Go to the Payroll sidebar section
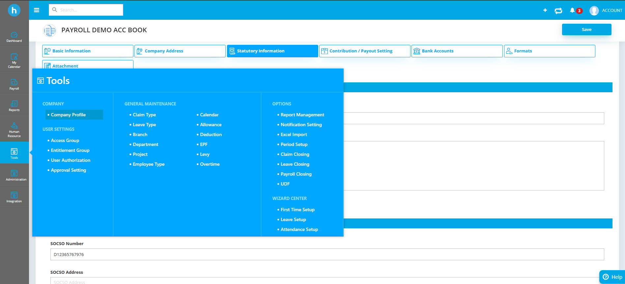This screenshot has height=284, width=625. click(x=14, y=84)
